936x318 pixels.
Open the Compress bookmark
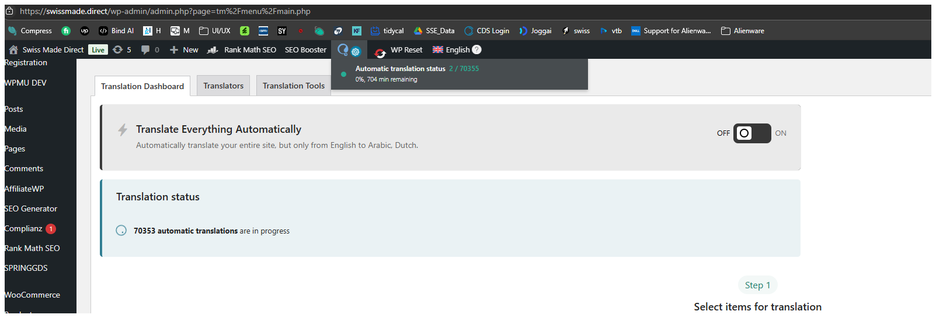tap(30, 31)
